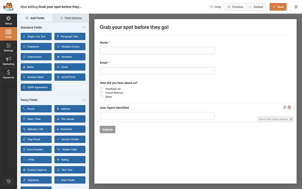
Task: Select the Settings sidebar icon
Action: pos(8,48)
